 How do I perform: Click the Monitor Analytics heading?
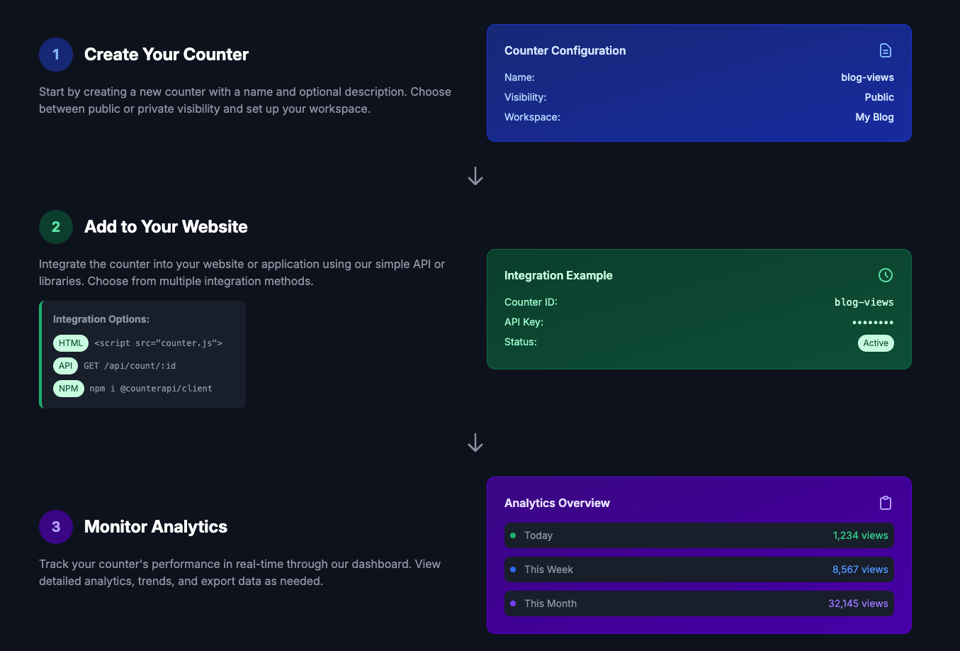tap(156, 527)
